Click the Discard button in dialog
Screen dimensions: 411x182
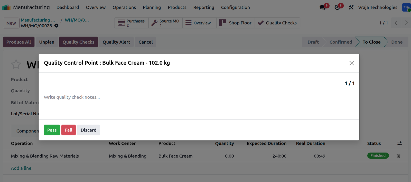(x=89, y=130)
